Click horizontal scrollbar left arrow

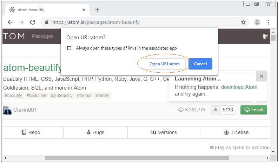(5, 158)
